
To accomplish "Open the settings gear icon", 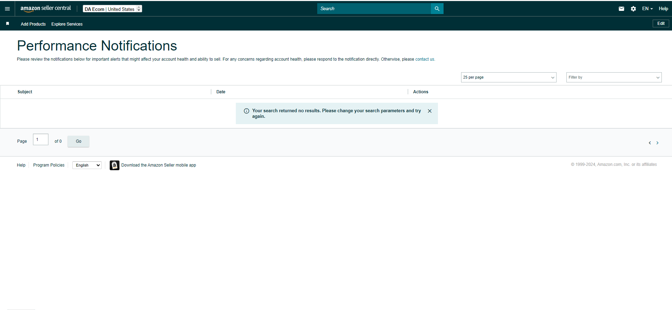I will click(633, 9).
